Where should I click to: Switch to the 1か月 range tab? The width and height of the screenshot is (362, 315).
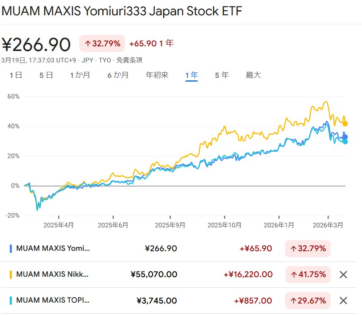coord(80,75)
